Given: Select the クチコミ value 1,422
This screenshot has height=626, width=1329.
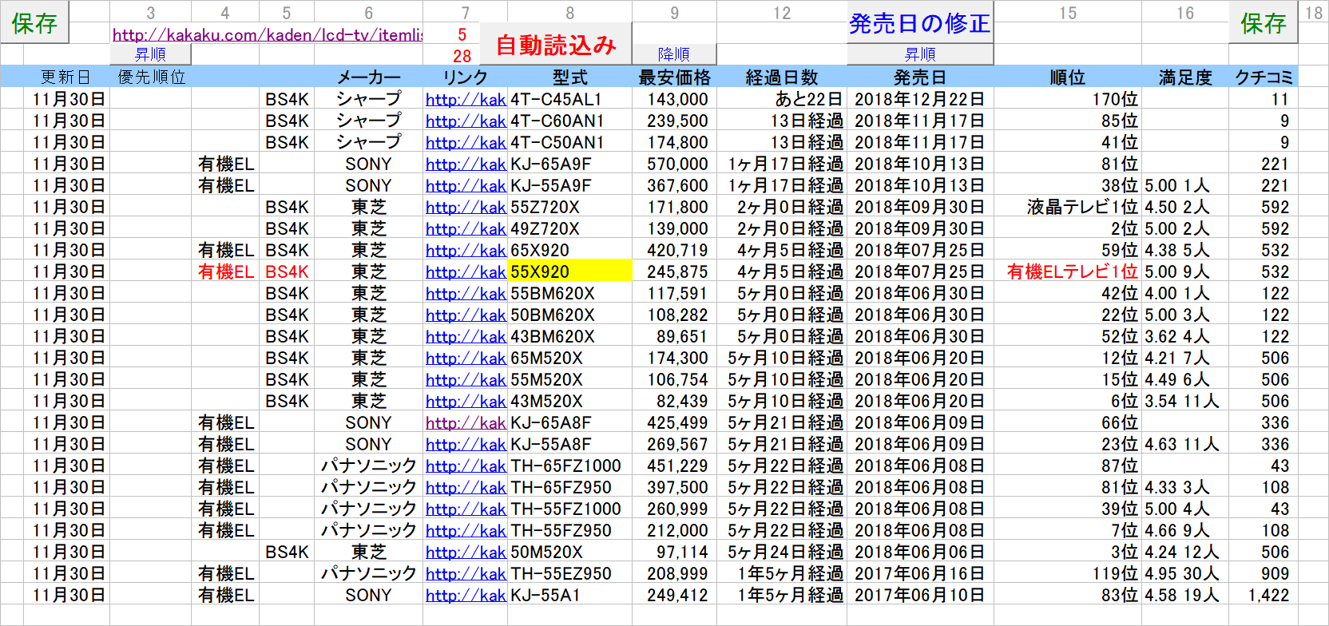Looking at the screenshot, I should [1264, 595].
